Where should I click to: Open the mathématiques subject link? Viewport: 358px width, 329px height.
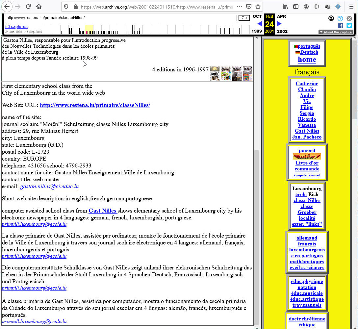pos(307,262)
